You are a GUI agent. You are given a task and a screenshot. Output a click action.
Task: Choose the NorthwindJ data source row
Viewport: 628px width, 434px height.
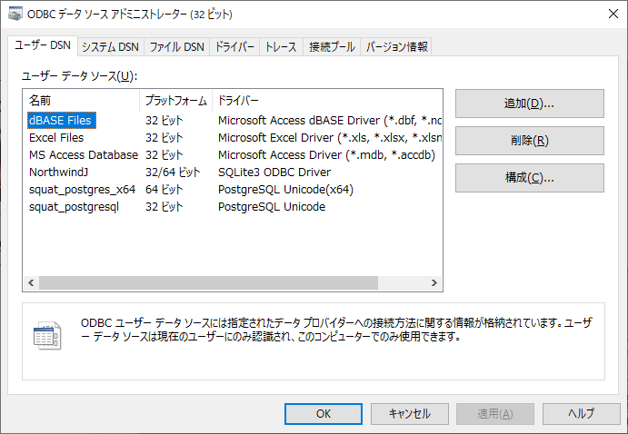60,173
